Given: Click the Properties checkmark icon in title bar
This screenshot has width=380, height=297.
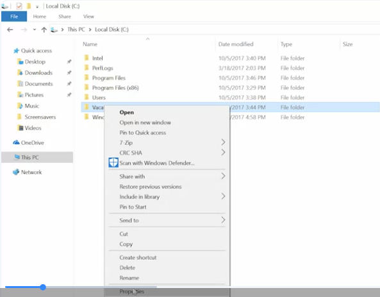Looking at the screenshot, I should click(19, 6).
